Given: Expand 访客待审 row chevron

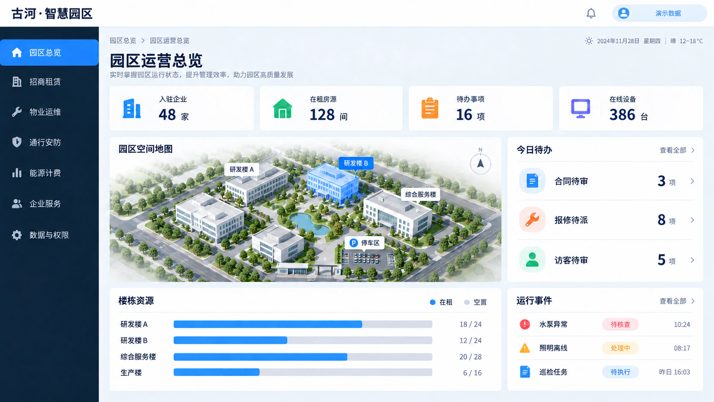Looking at the screenshot, I should [x=692, y=260].
